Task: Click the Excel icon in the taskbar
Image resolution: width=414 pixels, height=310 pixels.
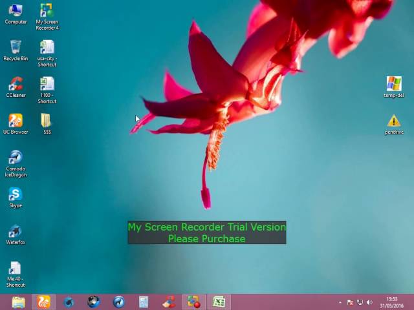Action: 219,302
